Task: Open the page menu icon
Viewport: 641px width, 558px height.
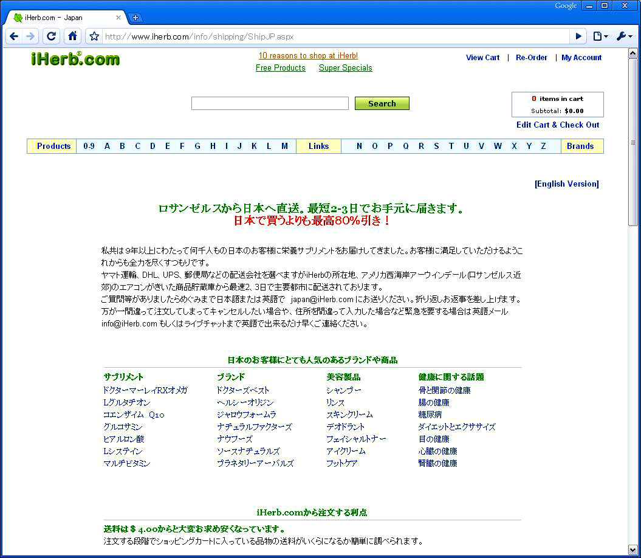Action: (600, 36)
